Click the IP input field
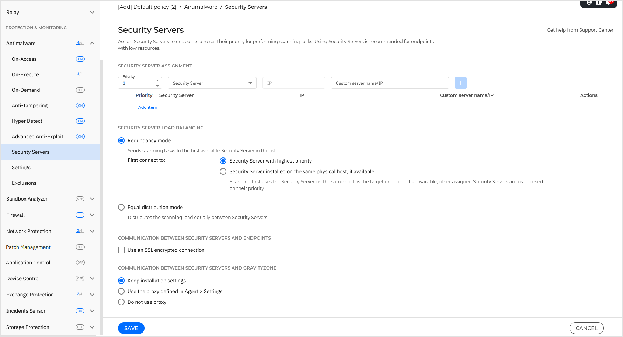This screenshot has height=337, width=623. (293, 83)
